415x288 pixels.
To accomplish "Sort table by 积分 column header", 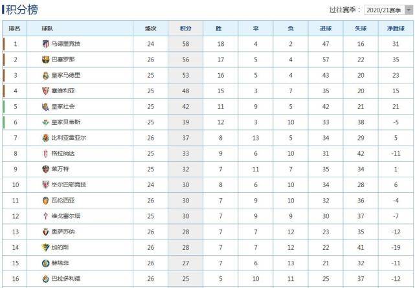I will tap(186, 28).
